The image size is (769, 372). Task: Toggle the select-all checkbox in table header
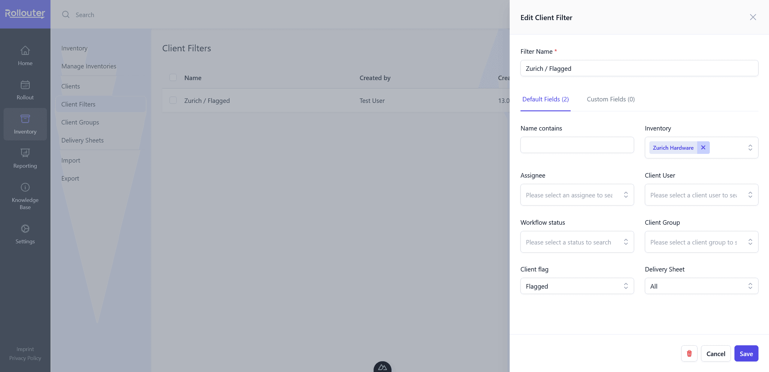pos(173,77)
